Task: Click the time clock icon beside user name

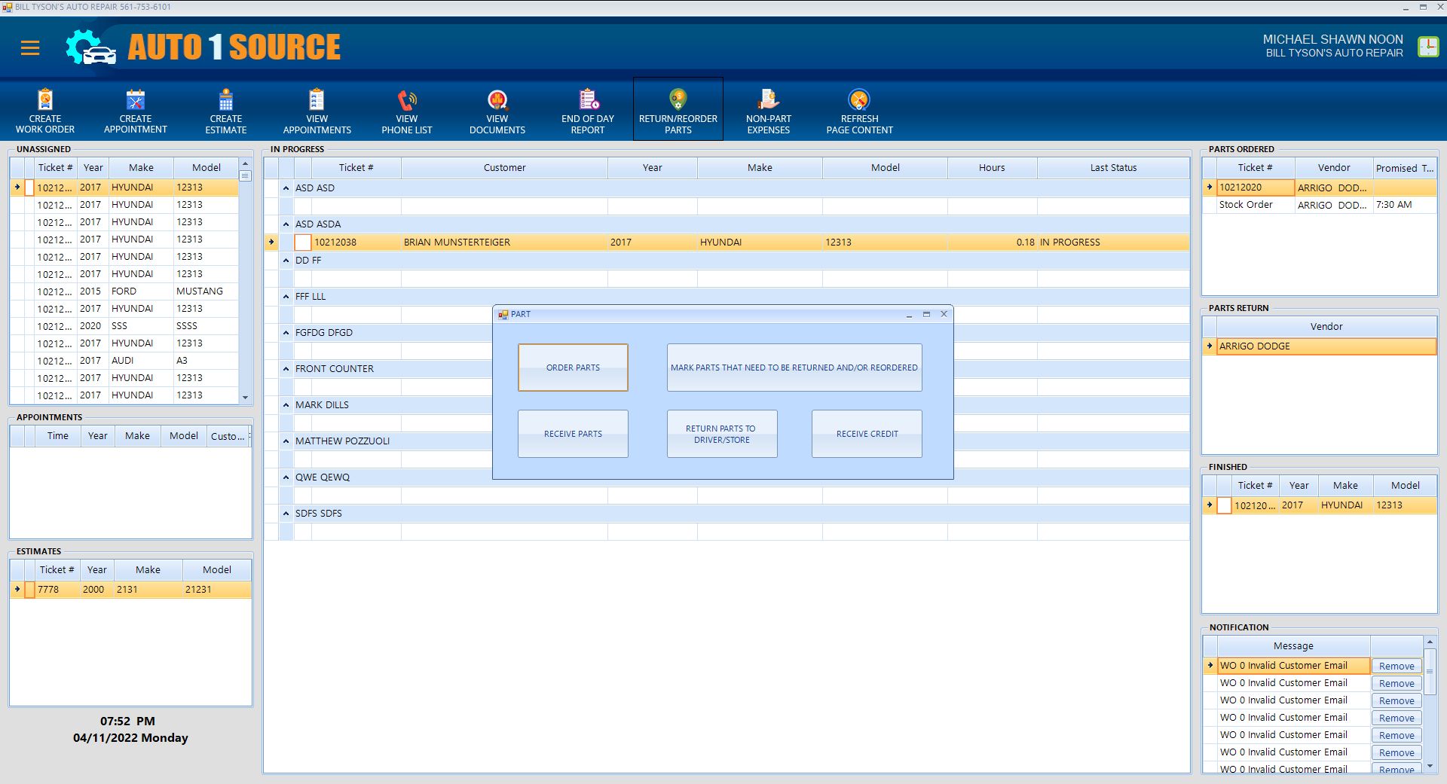Action: coord(1428,47)
